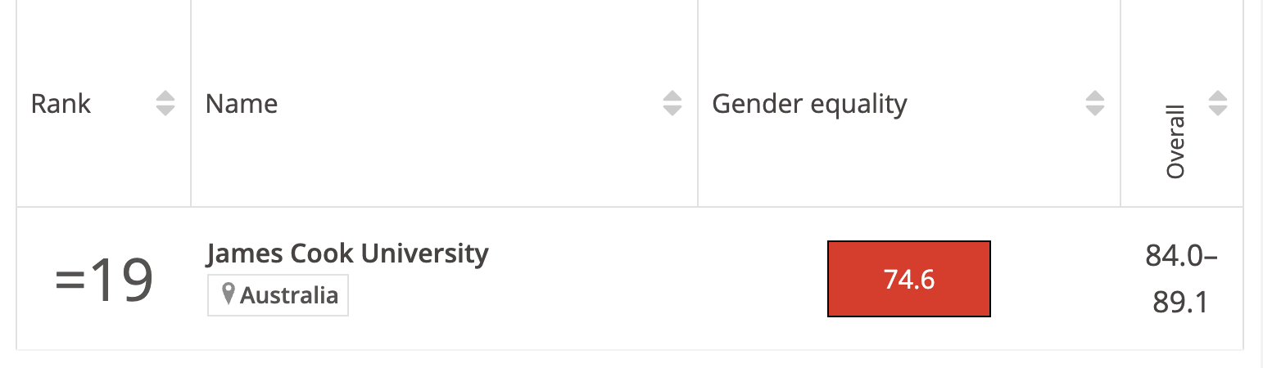The height and width of the screenshot is (368, 1263).
Task: Click the Overall sort descending arrow
Action: 1218,110
